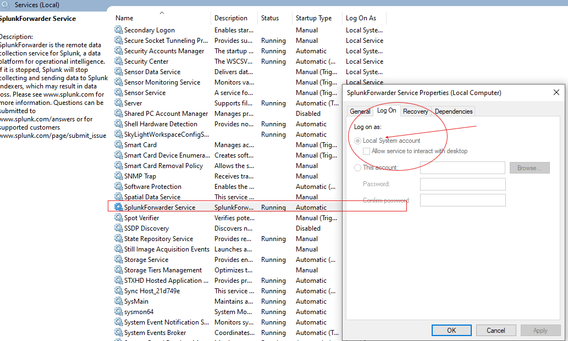Sort by the Startup Type column header

click(x=314, y=18)
